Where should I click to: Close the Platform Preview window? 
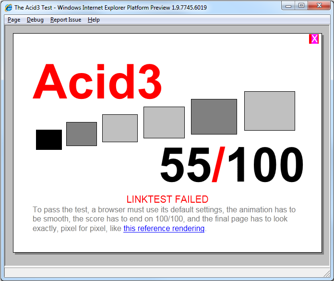point(319,6)
